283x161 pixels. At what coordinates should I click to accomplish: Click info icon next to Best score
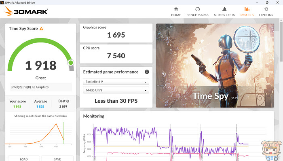click(x=68, y=101)
